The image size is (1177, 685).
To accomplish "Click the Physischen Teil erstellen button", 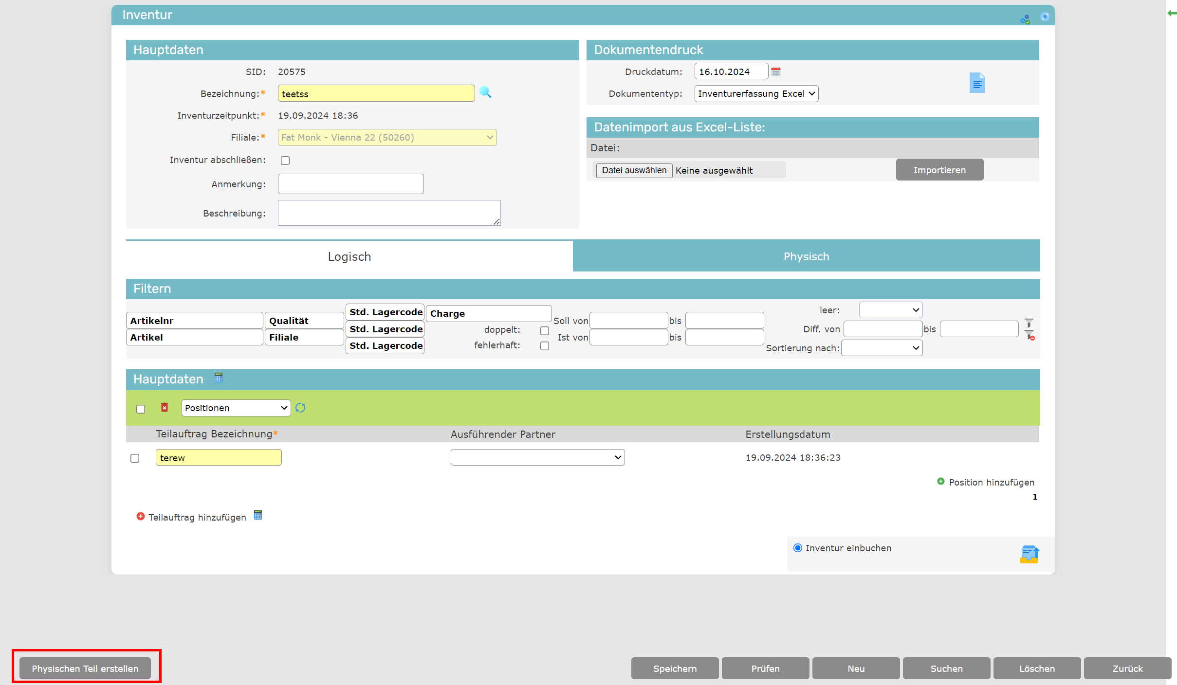I will pyautogui.click(x=85, y=668).
